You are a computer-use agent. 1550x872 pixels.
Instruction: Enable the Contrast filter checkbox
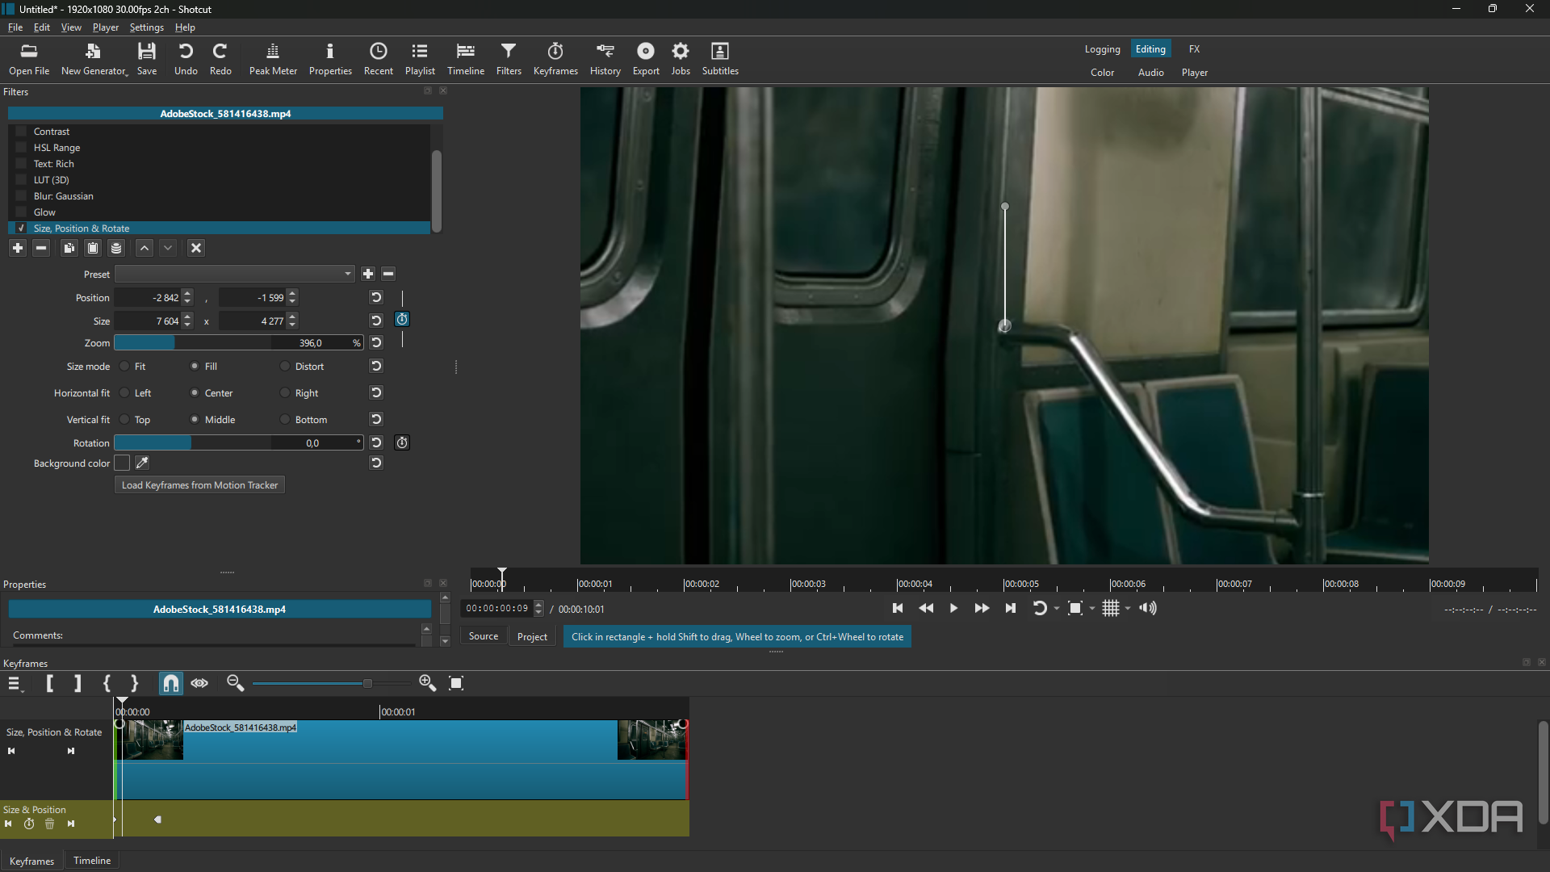21,131
